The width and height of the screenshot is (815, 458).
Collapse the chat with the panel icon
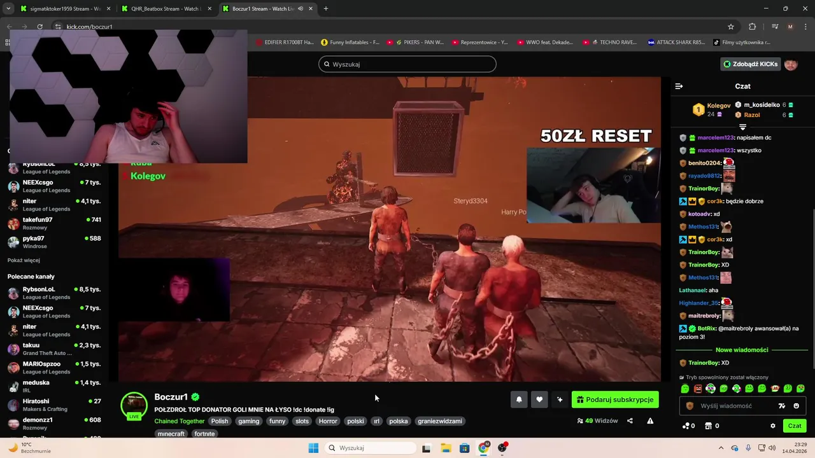(679, 86)
